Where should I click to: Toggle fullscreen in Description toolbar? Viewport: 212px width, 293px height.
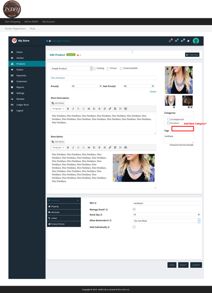tap(120, 147)
